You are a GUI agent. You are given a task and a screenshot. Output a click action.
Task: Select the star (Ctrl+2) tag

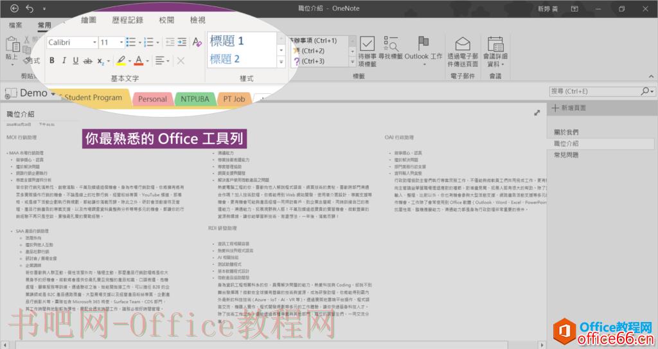(309, 51)
